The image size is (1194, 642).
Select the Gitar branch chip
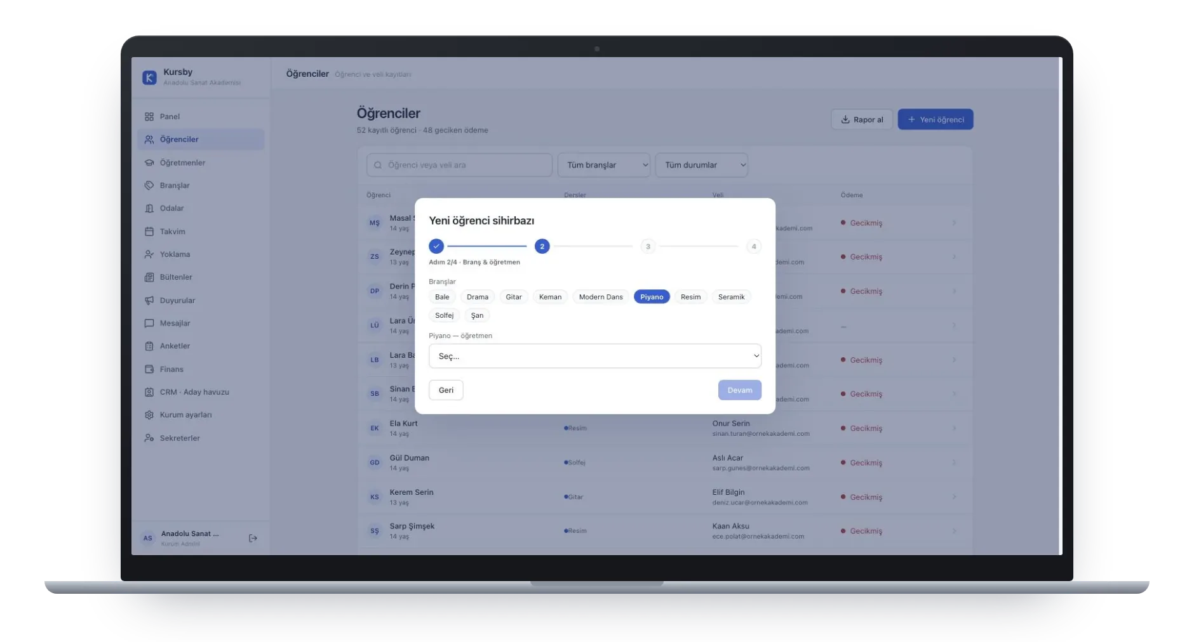514,297
